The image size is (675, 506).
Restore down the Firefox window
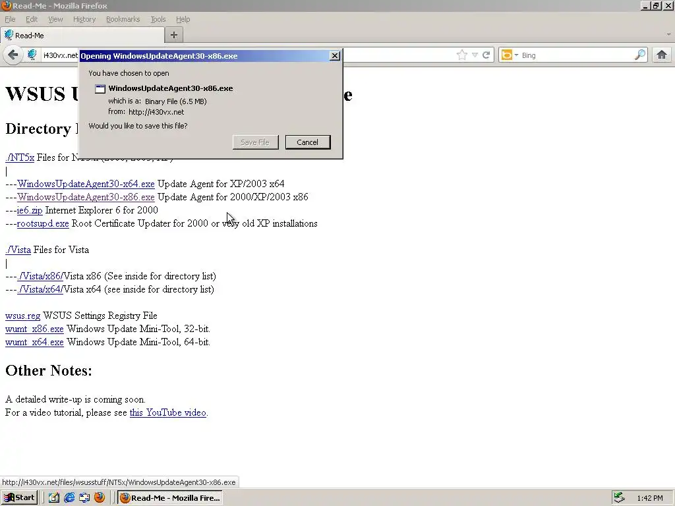point(656,5)
